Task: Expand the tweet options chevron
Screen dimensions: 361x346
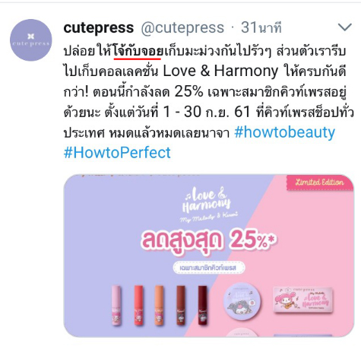Action: coord(345,27)
